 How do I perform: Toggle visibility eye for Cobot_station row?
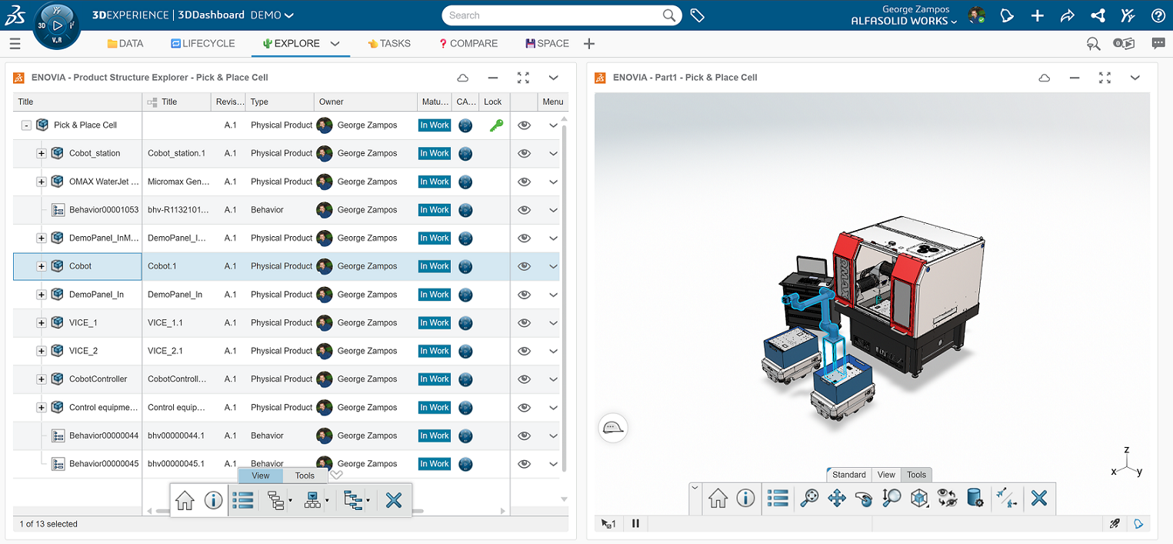tap(525, 153)
